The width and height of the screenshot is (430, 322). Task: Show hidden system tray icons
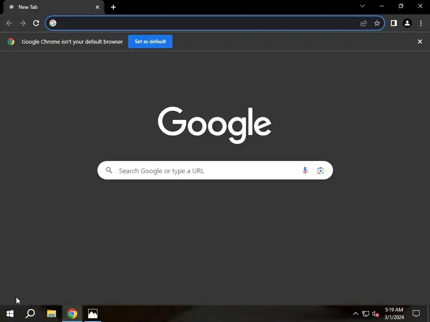355,314
